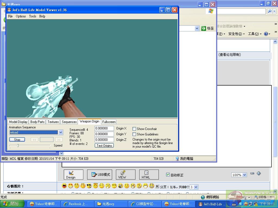The image size is (278, 208).
Task: Open the emoticon page number dropdown
Action: (x=196, y=187)
